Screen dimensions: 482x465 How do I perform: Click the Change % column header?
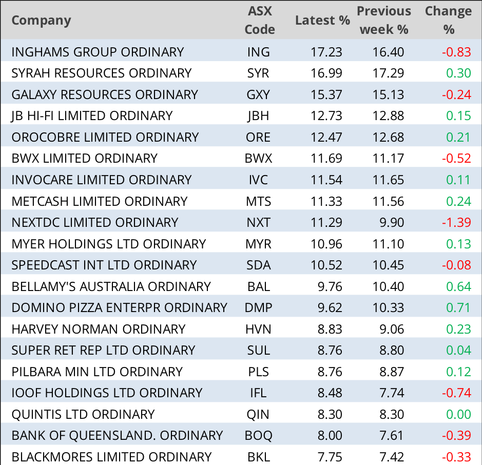click(448, 21)
